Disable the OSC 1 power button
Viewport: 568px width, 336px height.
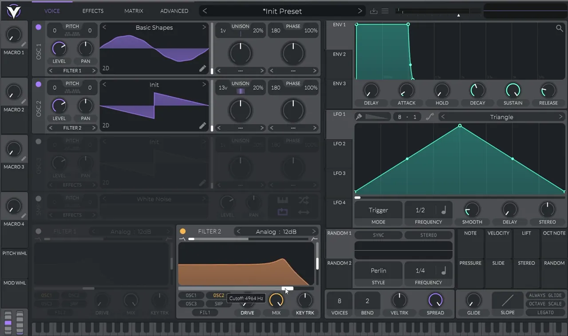pyautogui.click(x=38, y=27)
